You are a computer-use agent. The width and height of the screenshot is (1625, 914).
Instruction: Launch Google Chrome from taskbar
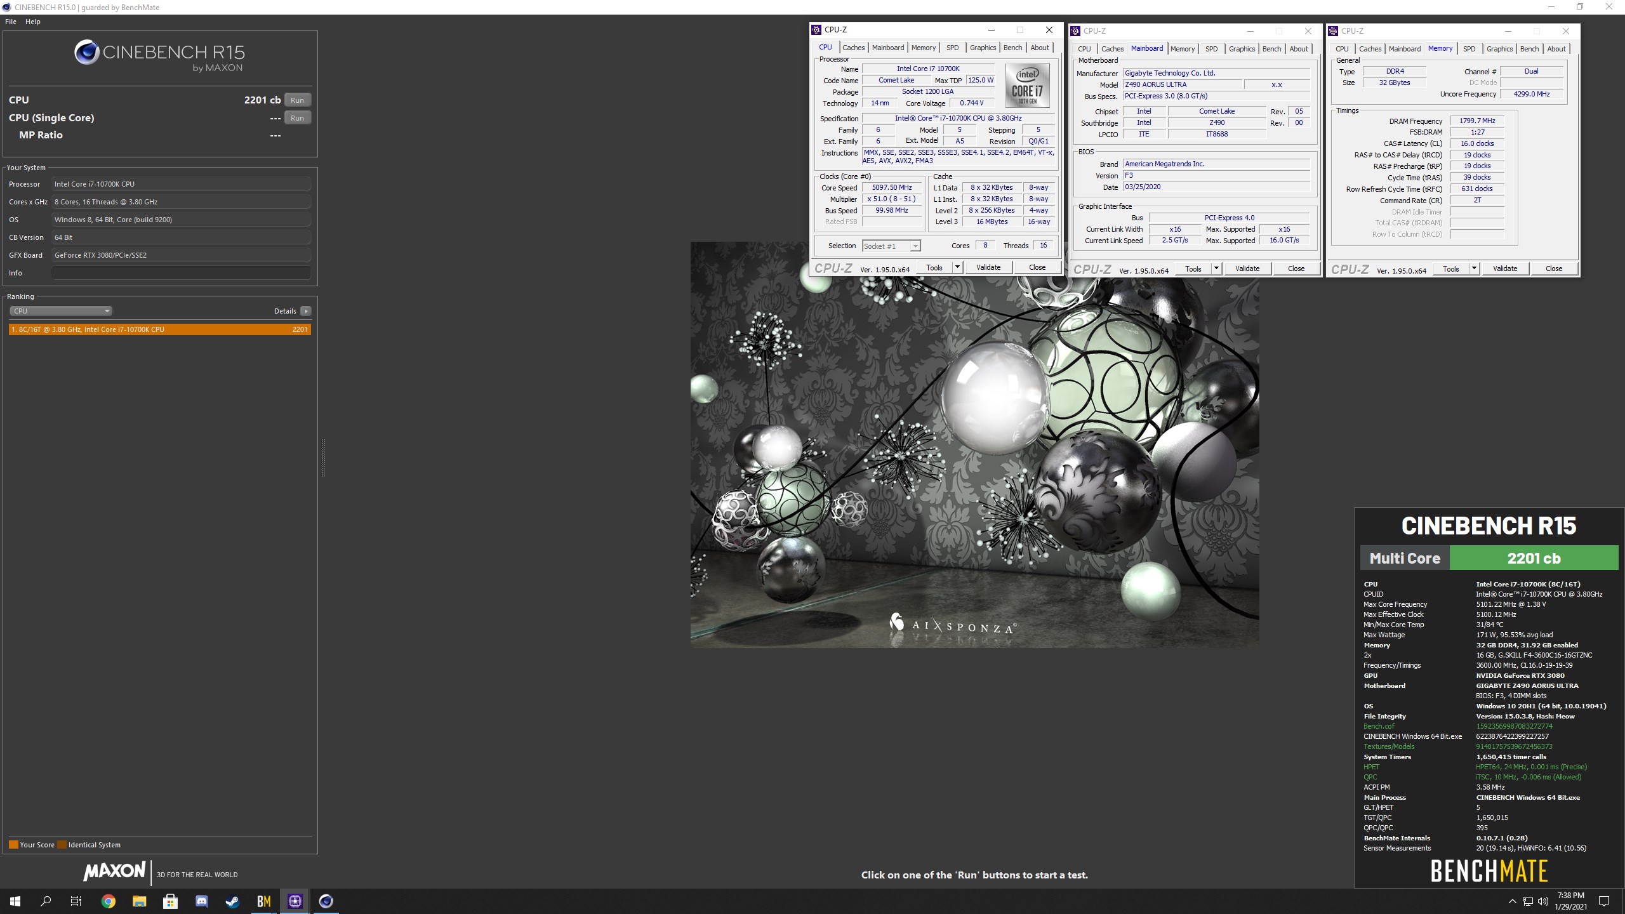(109, 901)
